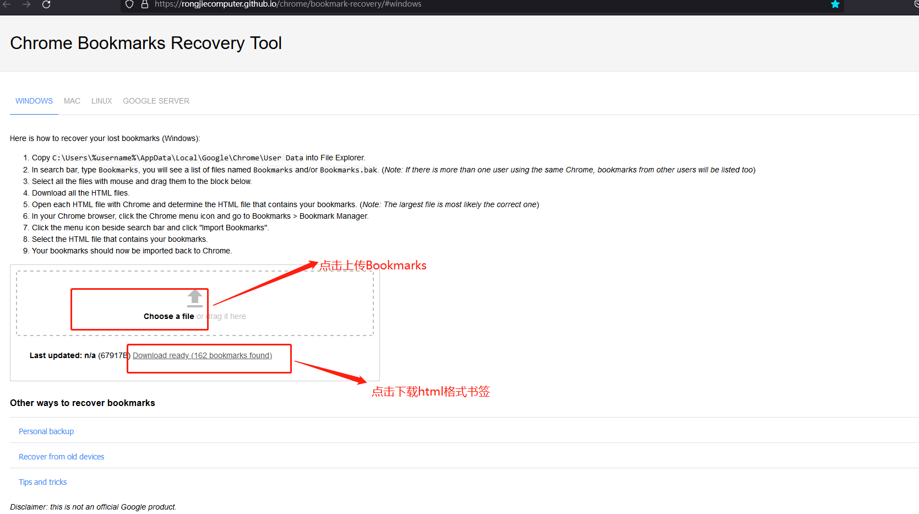Click 'Here is how to recover' intro text
Screen dimensions: 919x514
(x=105, y=138)
